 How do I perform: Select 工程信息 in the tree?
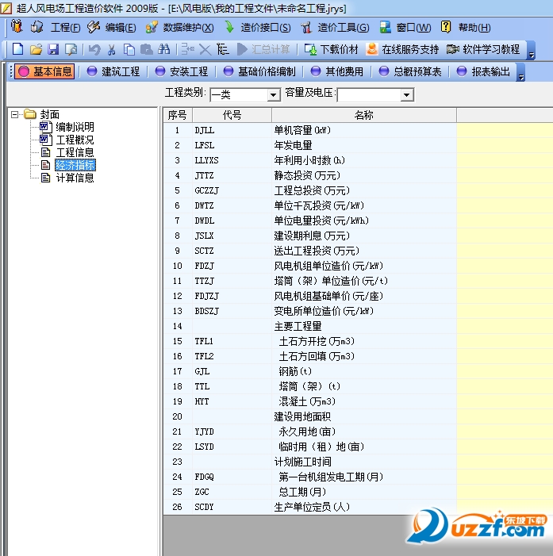point(75,152)
